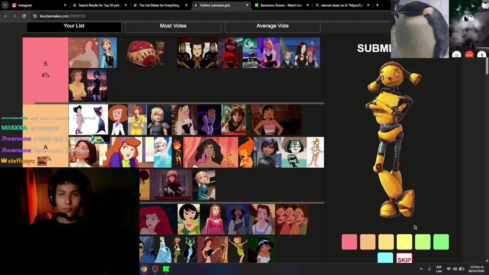Click the browser back arrow
Image resolution: width=489 pixels, height=275 pixels.
pos(5,16)
